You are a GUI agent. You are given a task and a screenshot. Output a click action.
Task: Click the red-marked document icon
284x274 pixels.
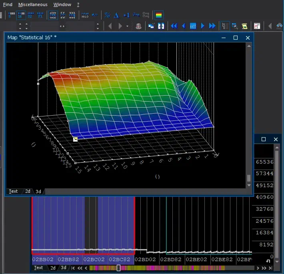[257, 26]
